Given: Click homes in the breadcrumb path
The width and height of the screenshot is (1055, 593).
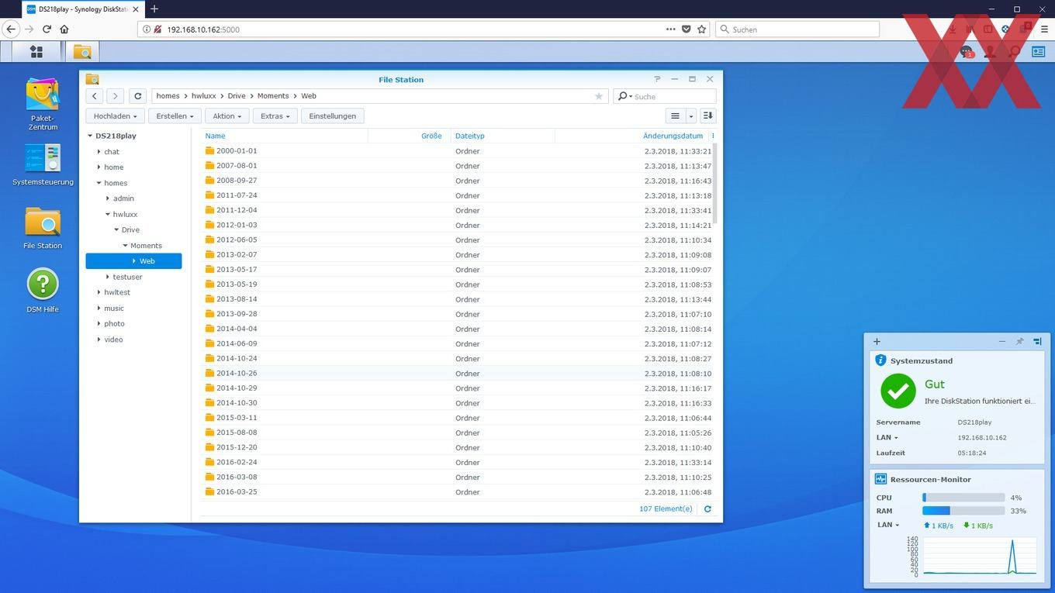Looking at the screenshot, I should tap(168, 96).
